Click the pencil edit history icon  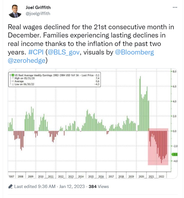(11, 186)
